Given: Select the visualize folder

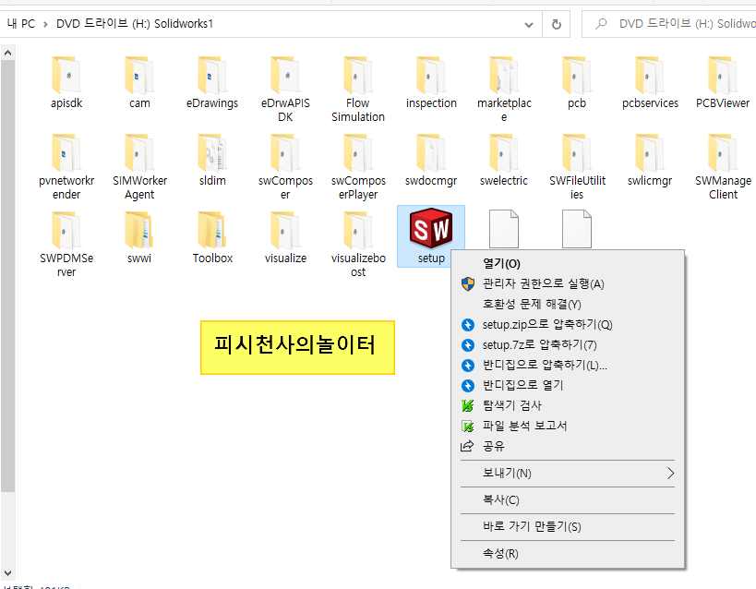Looking at the screenshot, I should 285,237.
